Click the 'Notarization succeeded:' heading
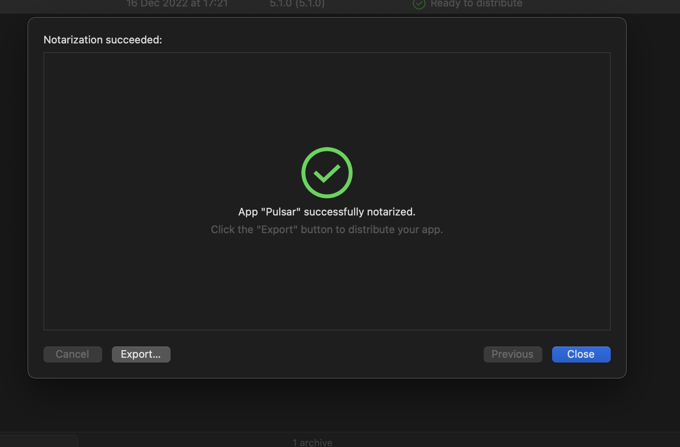Screen dimensions: 680x447 103,40
